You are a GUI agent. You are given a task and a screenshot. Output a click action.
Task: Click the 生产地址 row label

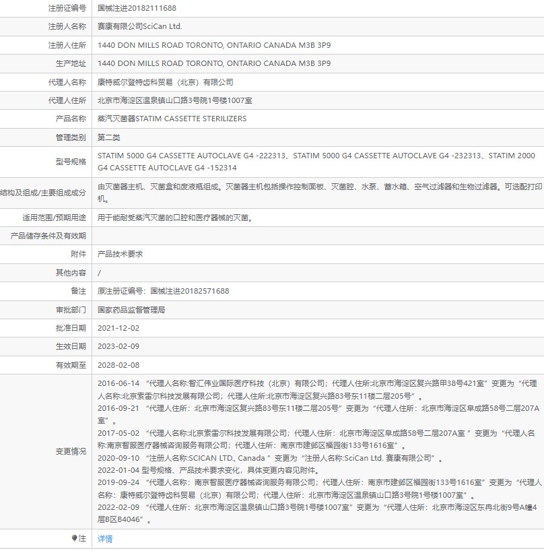coord(71,63)
